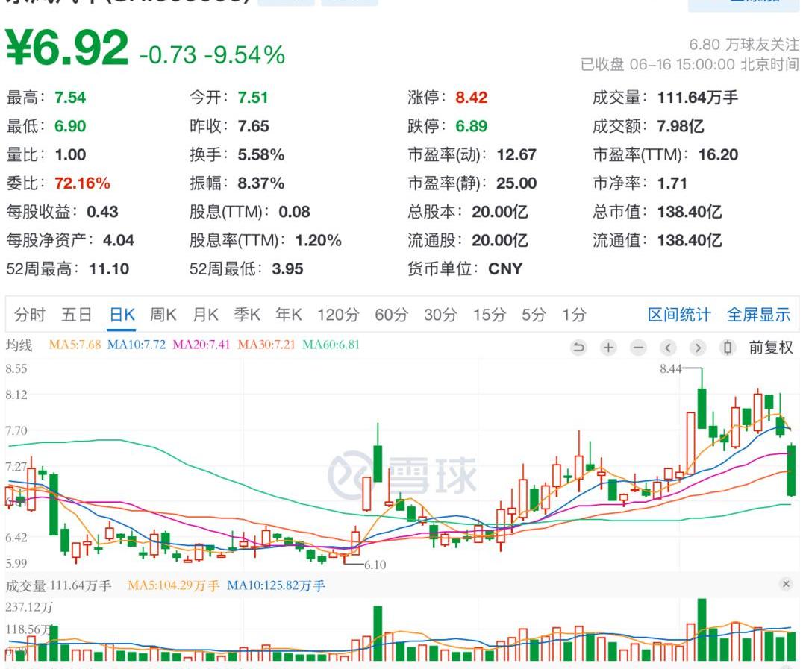
Task: Click the chart reset (undo arrow) icon
Action: tap(578, 348)
